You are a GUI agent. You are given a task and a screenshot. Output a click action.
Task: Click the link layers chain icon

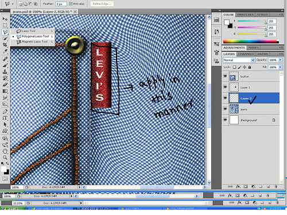230,186
